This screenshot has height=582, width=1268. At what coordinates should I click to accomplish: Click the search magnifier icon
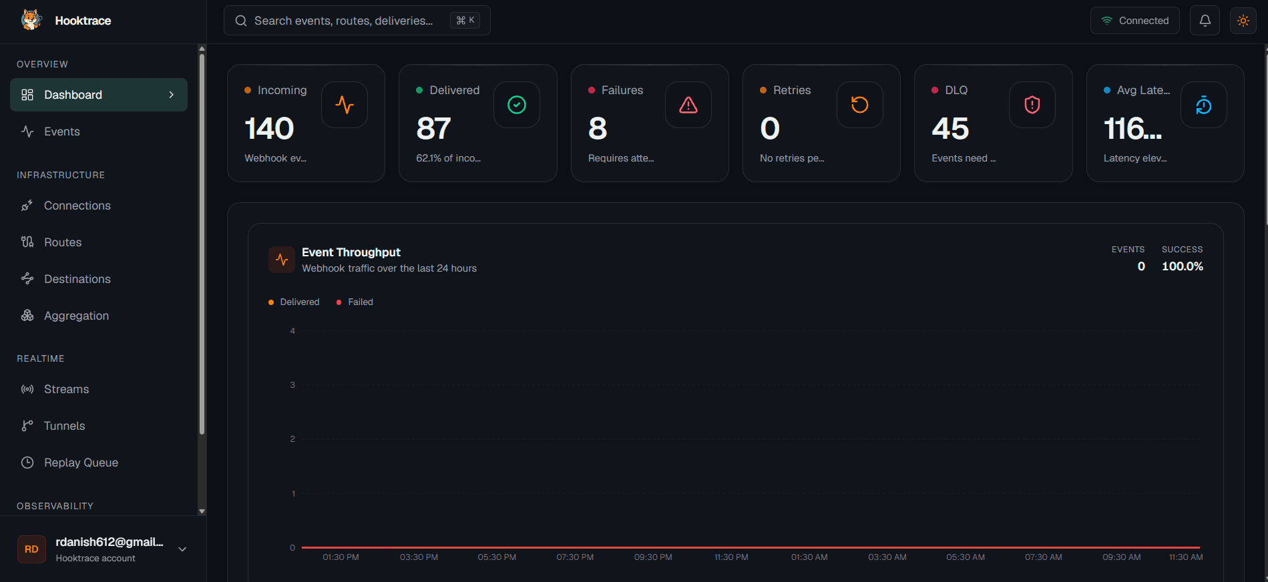click(x=241, y=21)
